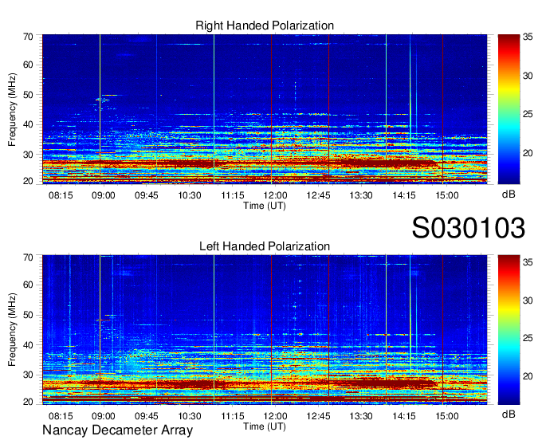Click 15:00 tick on left-handed plot time axis
The height and width of the screenshot is (440, 542).
point(446,416)
